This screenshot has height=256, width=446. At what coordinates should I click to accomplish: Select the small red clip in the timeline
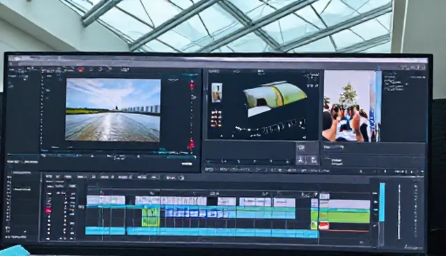(x=324, y=226)
